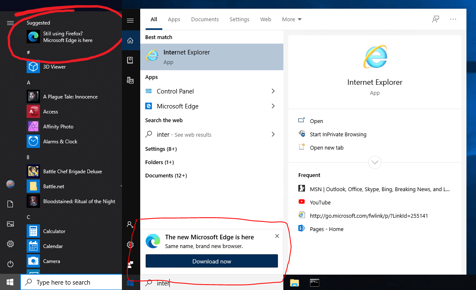Expand the Microsoft Edge result arrow

pos(273,106)
